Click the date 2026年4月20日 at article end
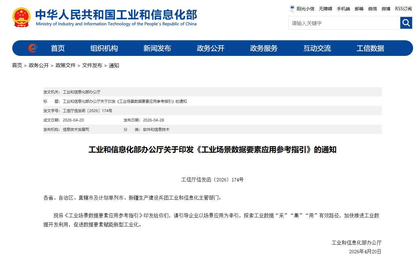 (365, 251)
